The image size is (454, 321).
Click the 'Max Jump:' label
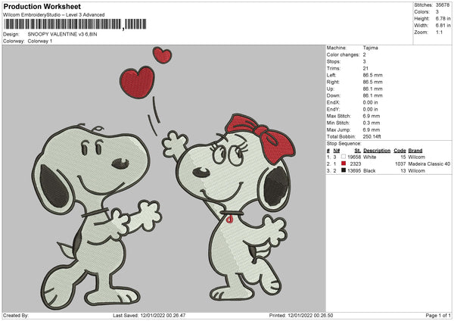[x=339, y=129]
